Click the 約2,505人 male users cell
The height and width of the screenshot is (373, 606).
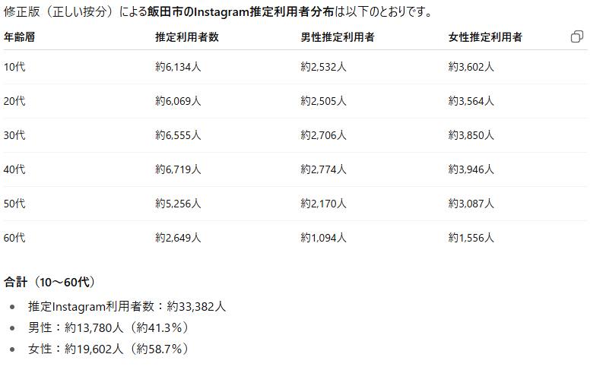tap(324, 101)
